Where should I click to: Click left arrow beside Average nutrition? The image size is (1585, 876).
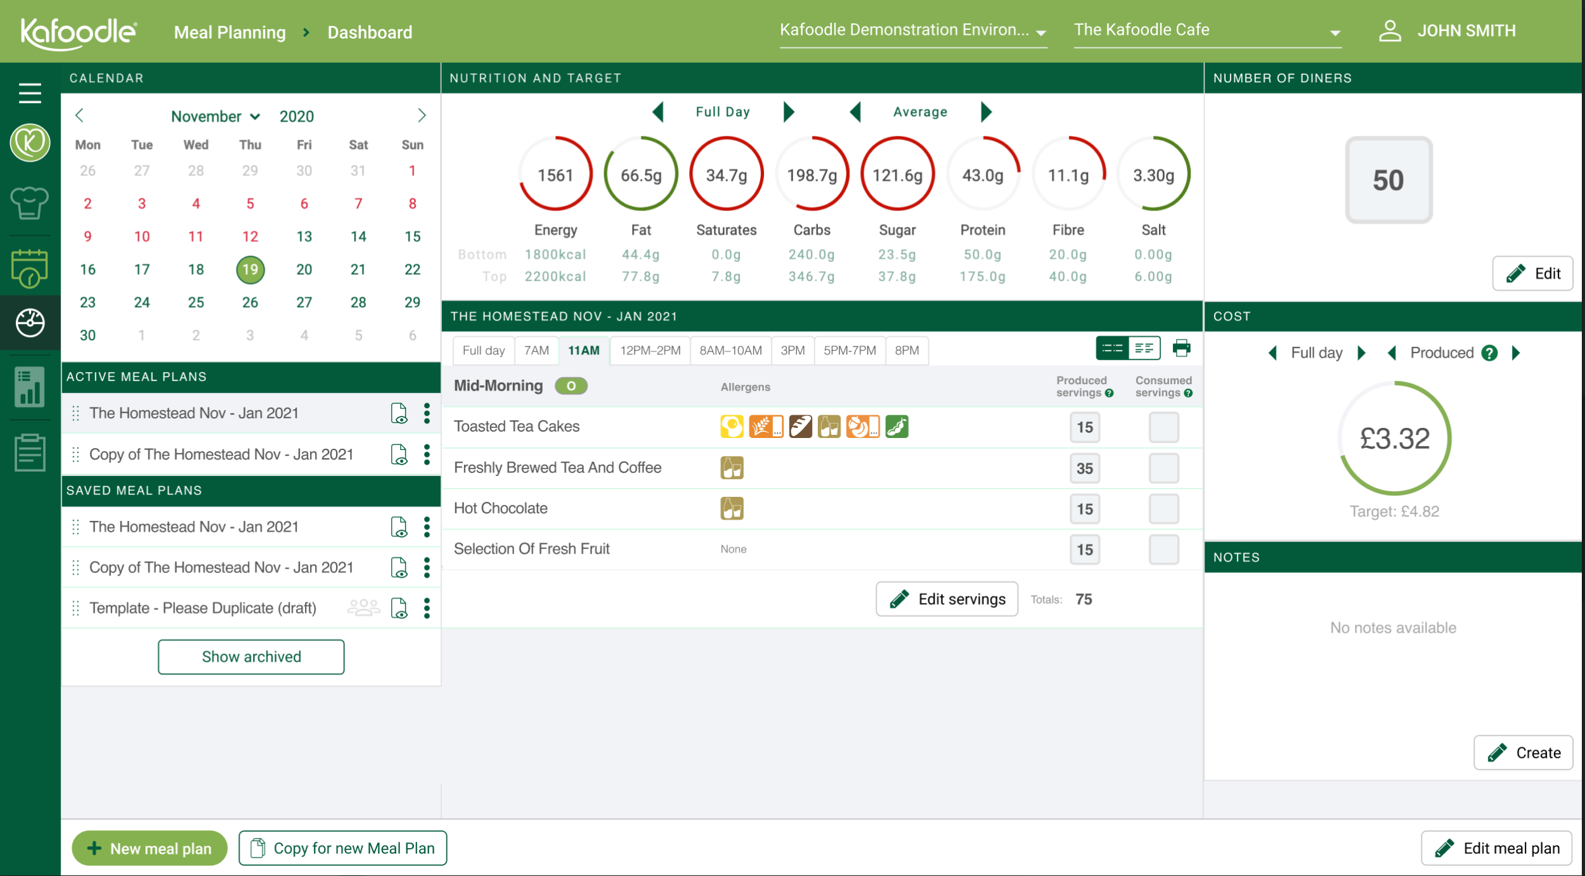[x=855, y=112]
